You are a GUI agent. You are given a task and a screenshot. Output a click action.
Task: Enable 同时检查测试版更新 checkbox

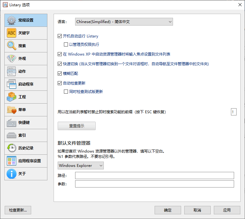pyautogui.click(x=66, y=92)
